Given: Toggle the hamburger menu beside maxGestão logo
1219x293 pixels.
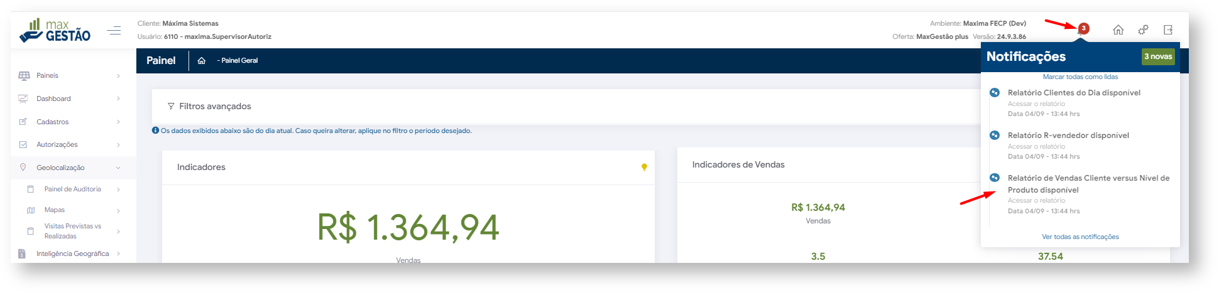Looking at the screenshot, I should pos(114,30).
